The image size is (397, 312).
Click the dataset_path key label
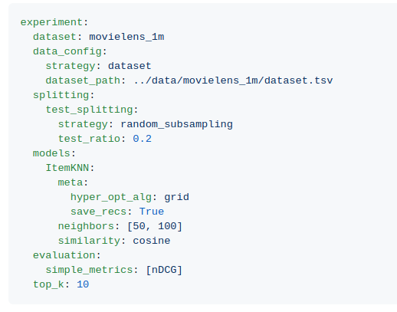click(x=83, y=80)
